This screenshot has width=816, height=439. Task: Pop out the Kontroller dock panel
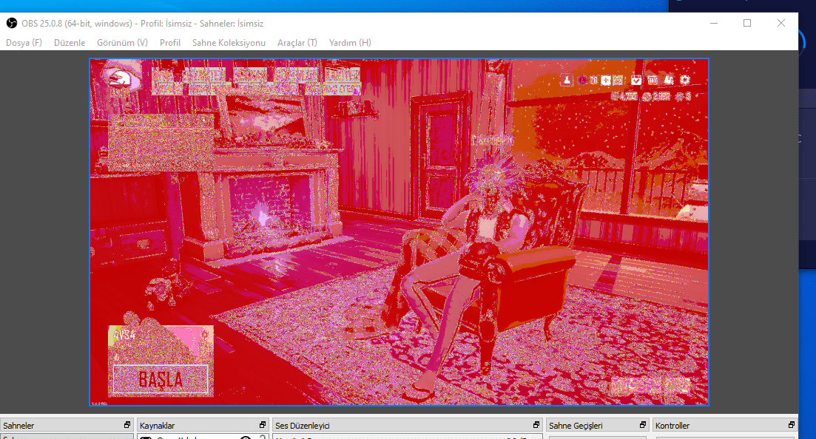click(x=792, y=425)
